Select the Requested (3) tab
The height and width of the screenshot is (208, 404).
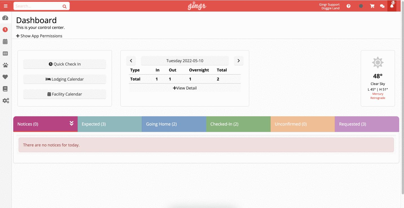[367, 124]
